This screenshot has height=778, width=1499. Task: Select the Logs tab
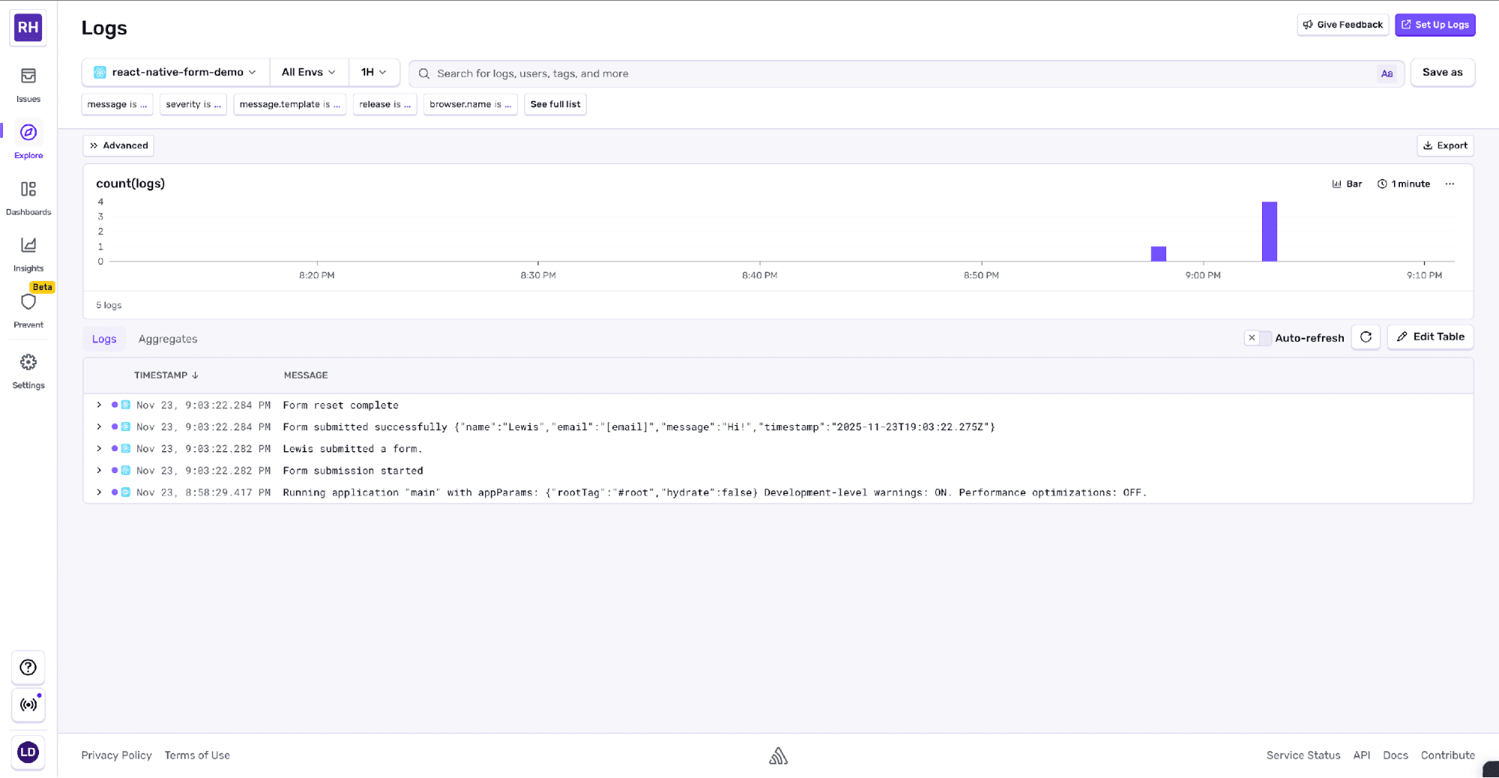click(x=104, y=339)
